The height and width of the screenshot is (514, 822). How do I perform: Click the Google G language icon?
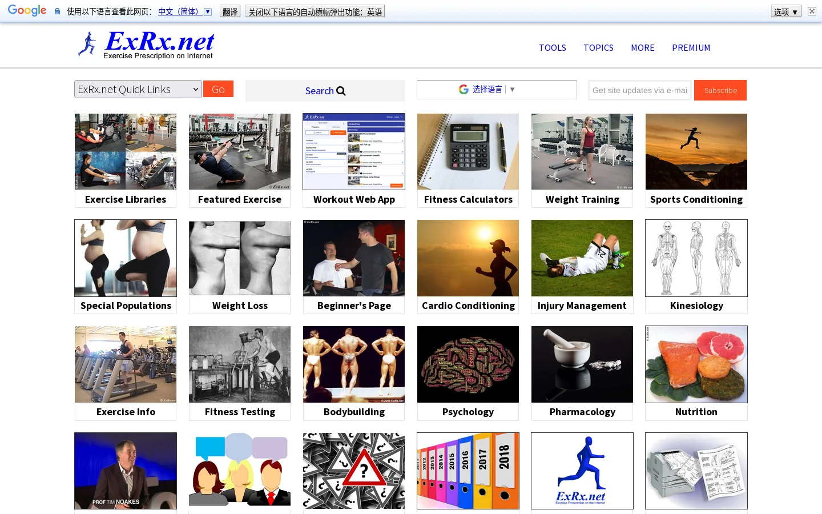pos(464,89)
